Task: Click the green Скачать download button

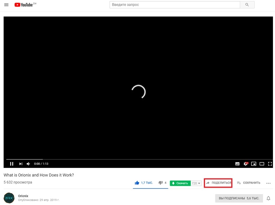Action: (x=180, y=183)
